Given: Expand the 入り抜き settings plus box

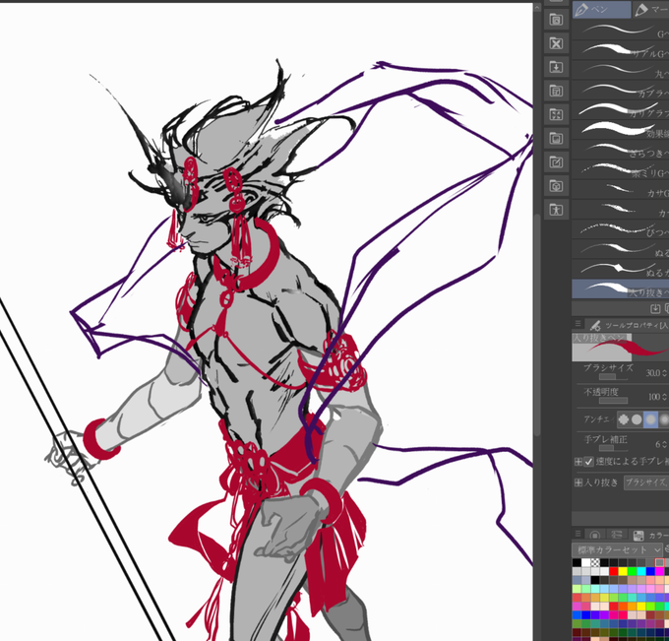Looking at the screenshot, I should (578, 482).
